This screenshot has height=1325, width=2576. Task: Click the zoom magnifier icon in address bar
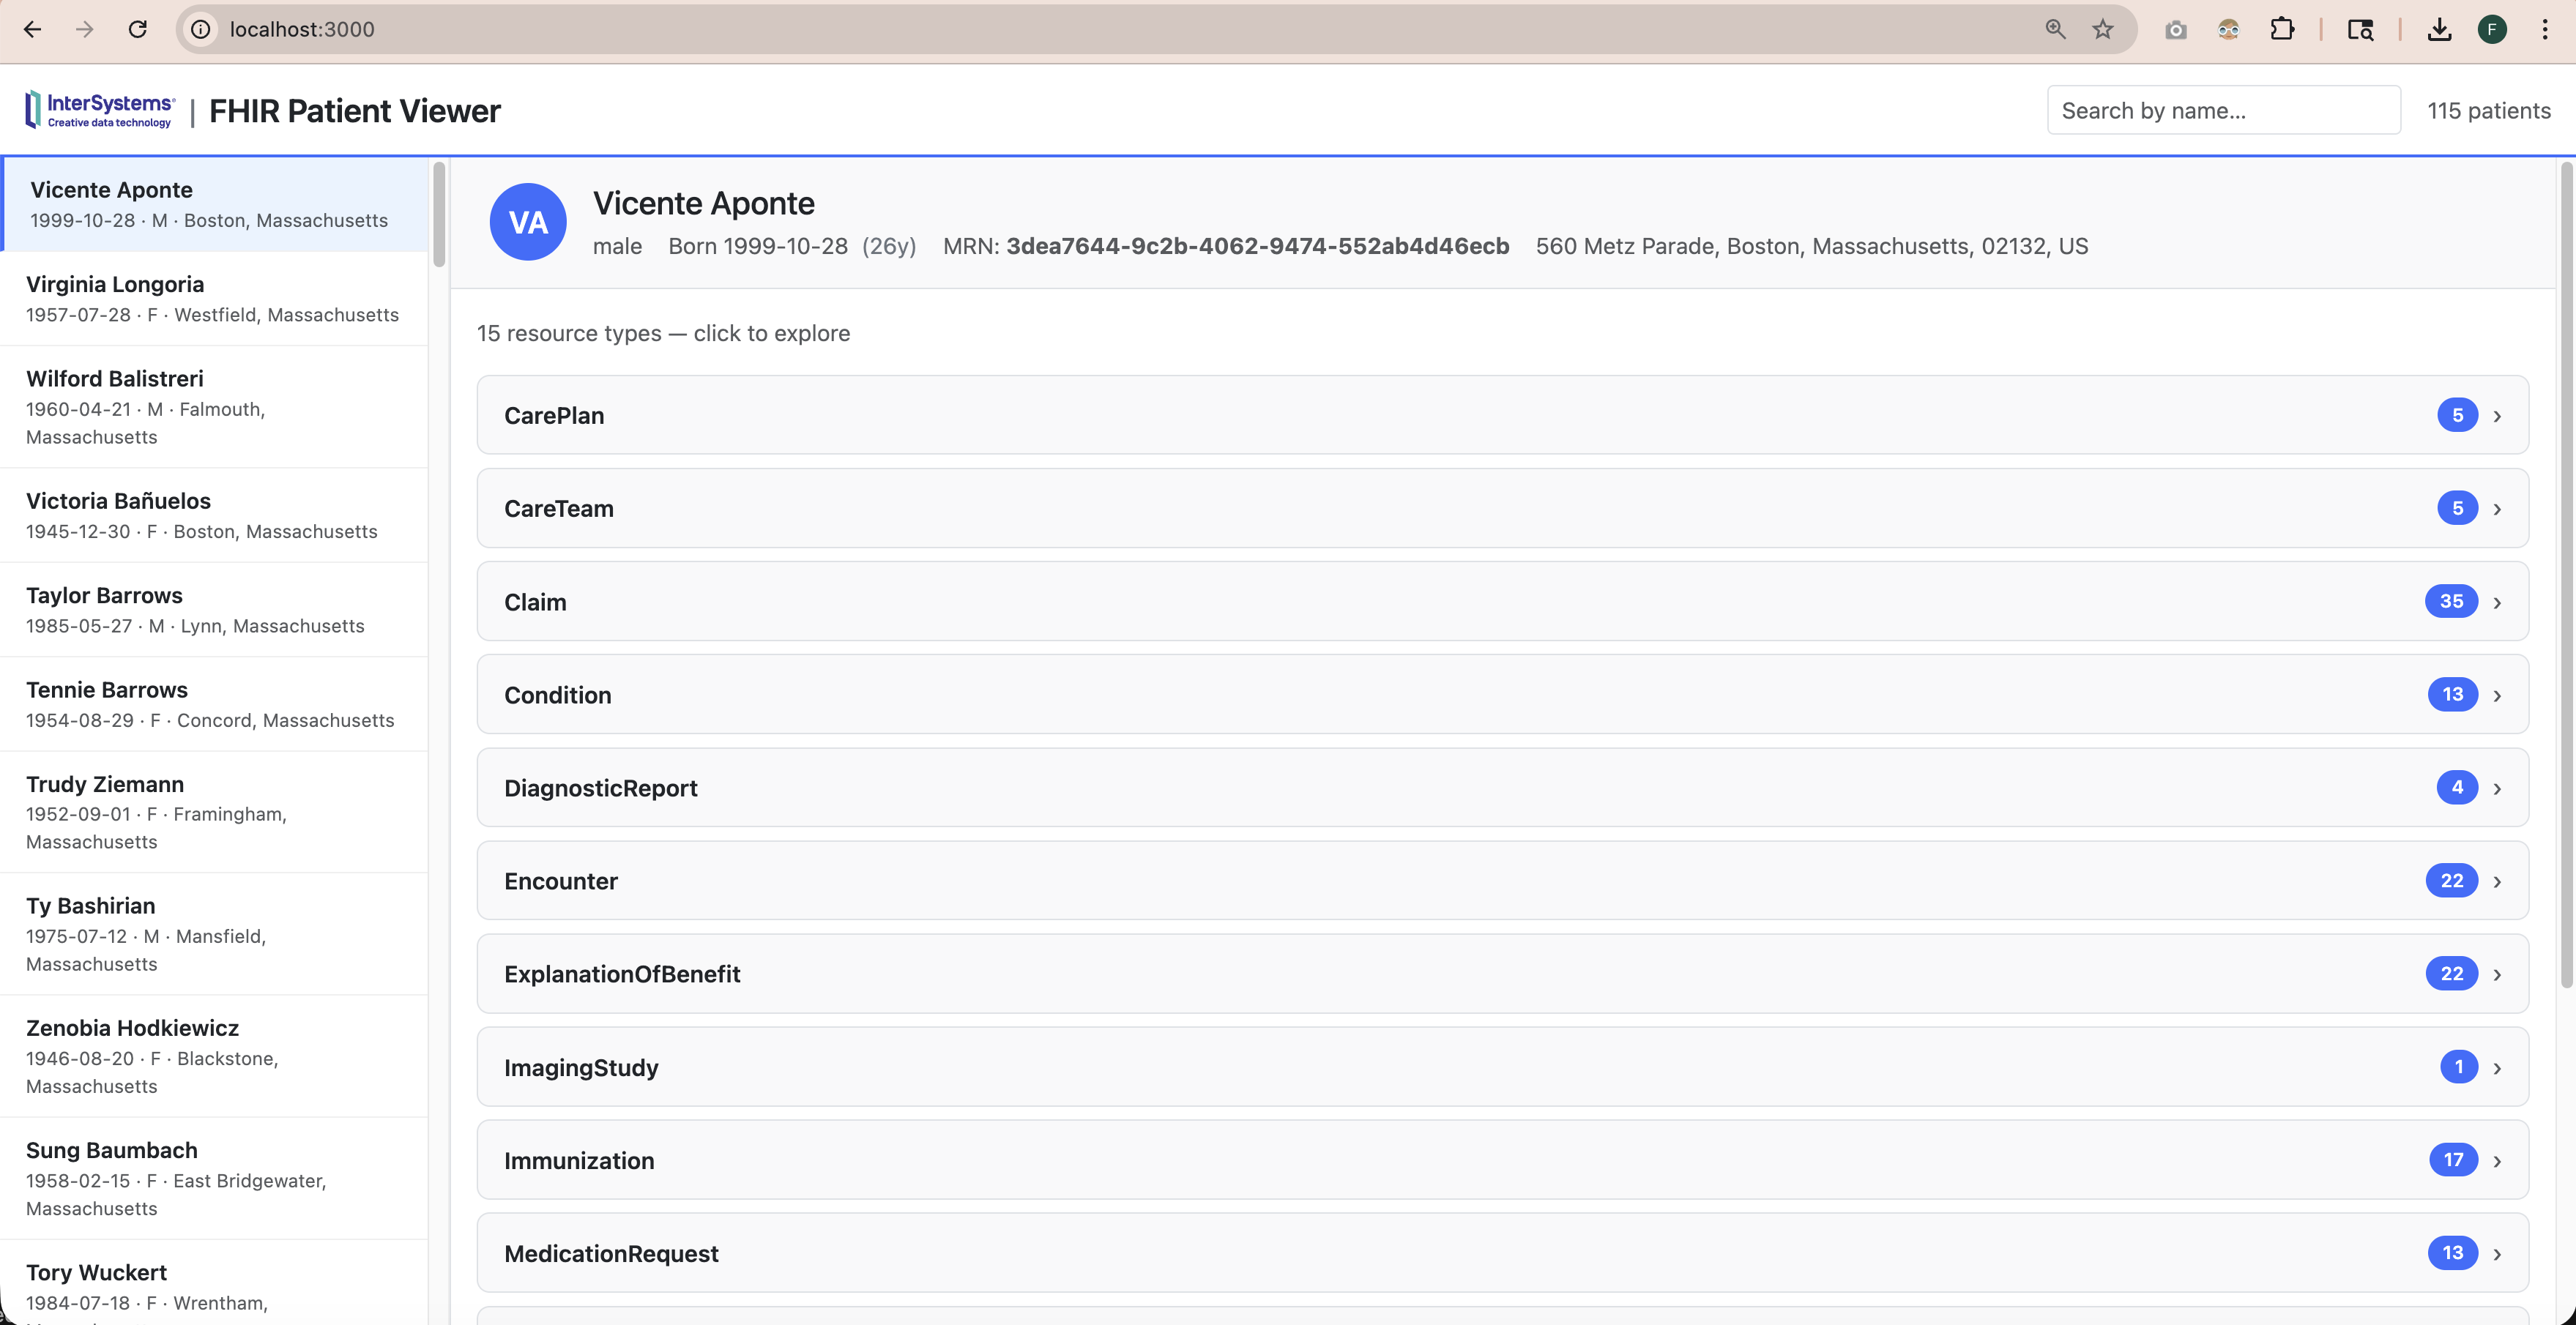[2055, 29]
